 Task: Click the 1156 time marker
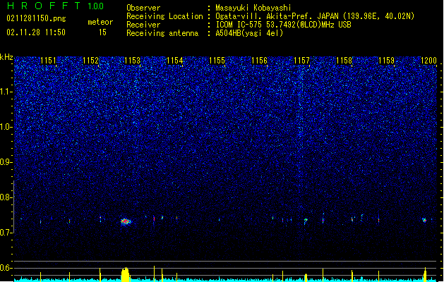coord(259,61)
